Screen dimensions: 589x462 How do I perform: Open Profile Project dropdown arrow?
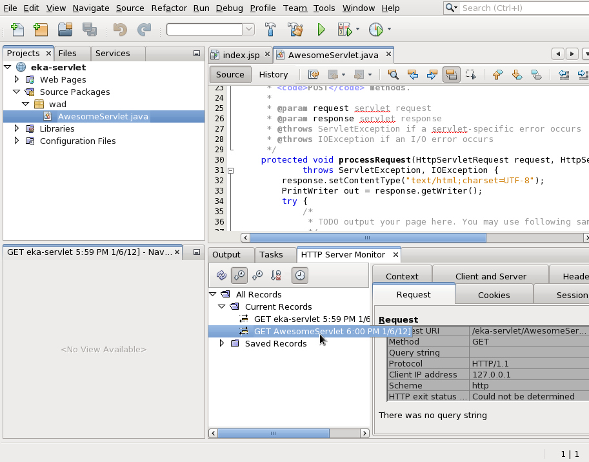[389, 29]
